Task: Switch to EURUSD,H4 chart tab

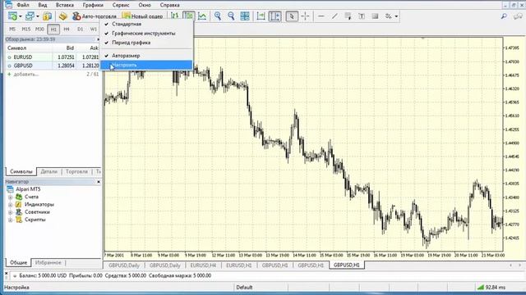Action: [x=203, y=265]
